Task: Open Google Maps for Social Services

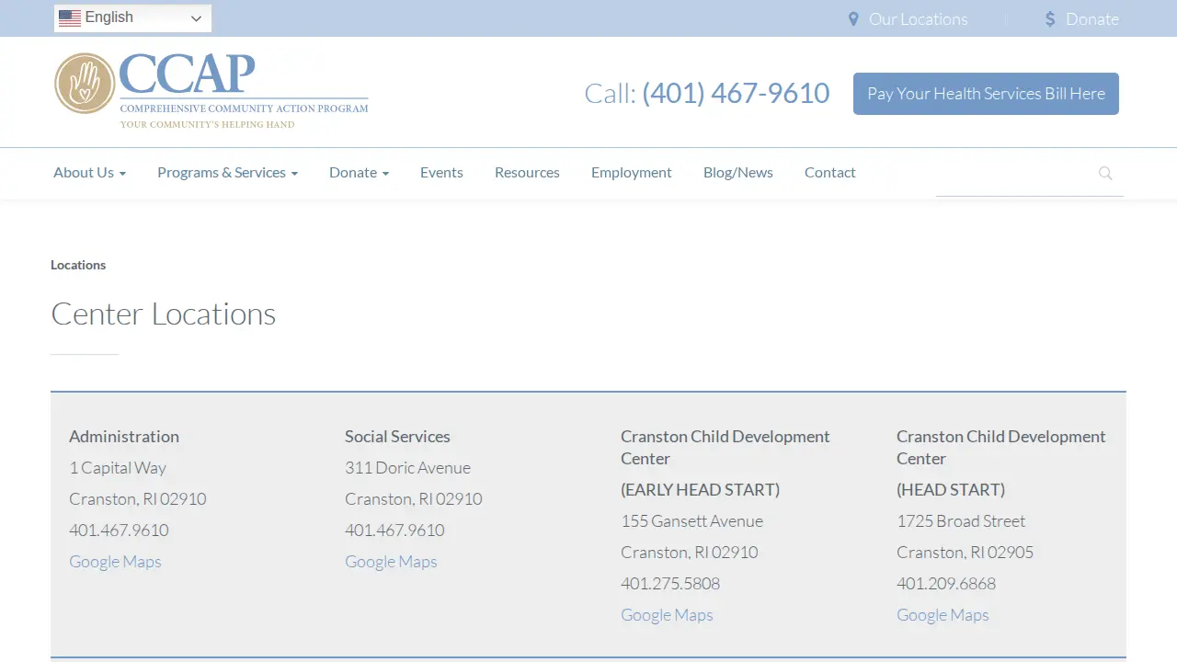Action: (391, 561)
